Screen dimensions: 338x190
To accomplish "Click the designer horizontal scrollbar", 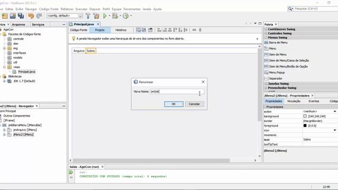I will pyautogui.click(x=152, y=160).
